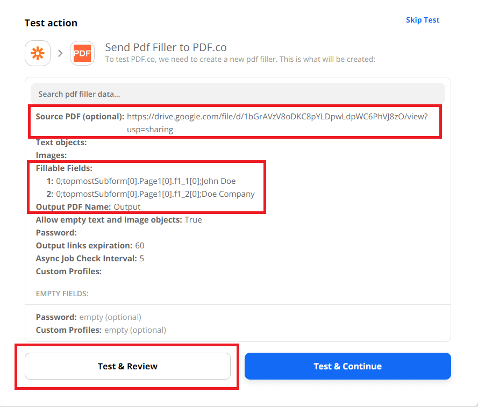This screenshot has height=407, width=478.
Task: Click the Async Job Check Interval row
Action: click(x=90, y=259)
